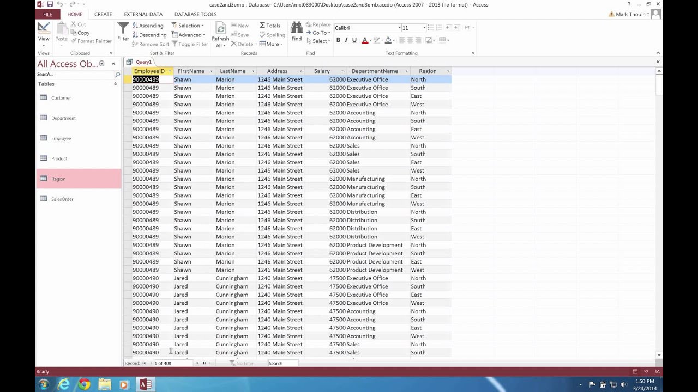Open Clipboard group dialog launcher
The height and width of the screenshot is (392, 698).
pos(111,53)
